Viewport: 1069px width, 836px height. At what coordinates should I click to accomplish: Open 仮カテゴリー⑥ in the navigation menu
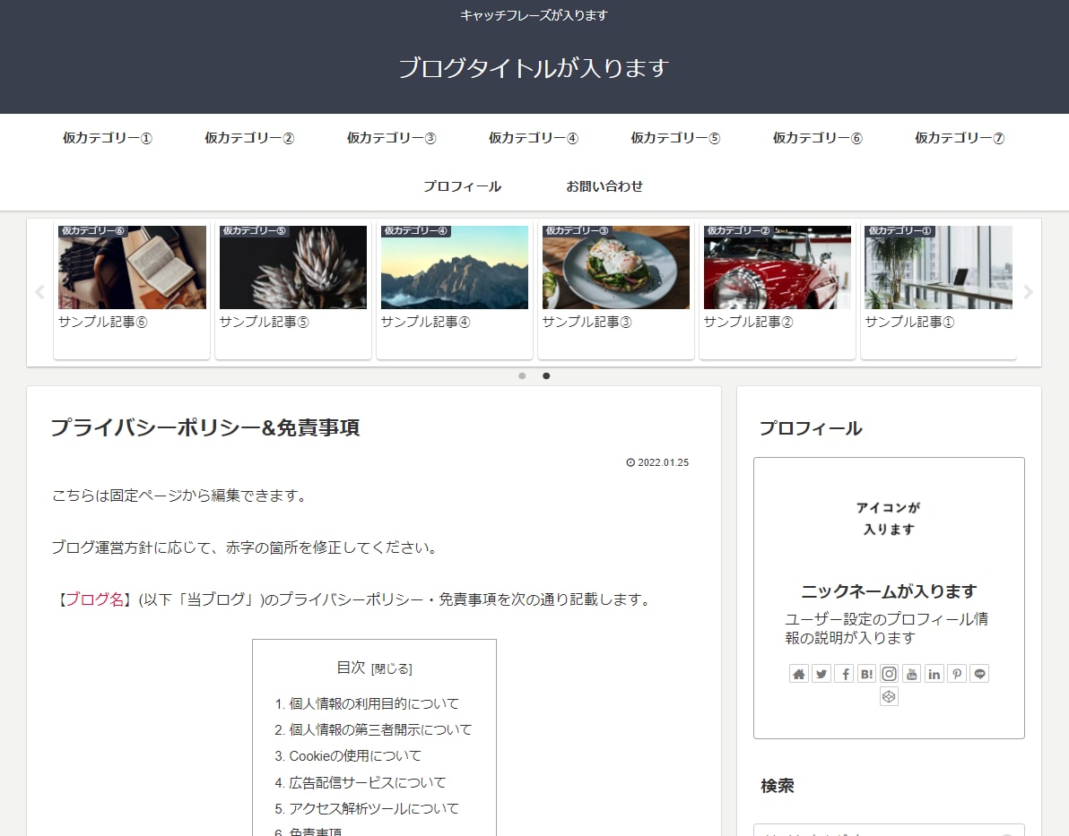click(817, 138)
